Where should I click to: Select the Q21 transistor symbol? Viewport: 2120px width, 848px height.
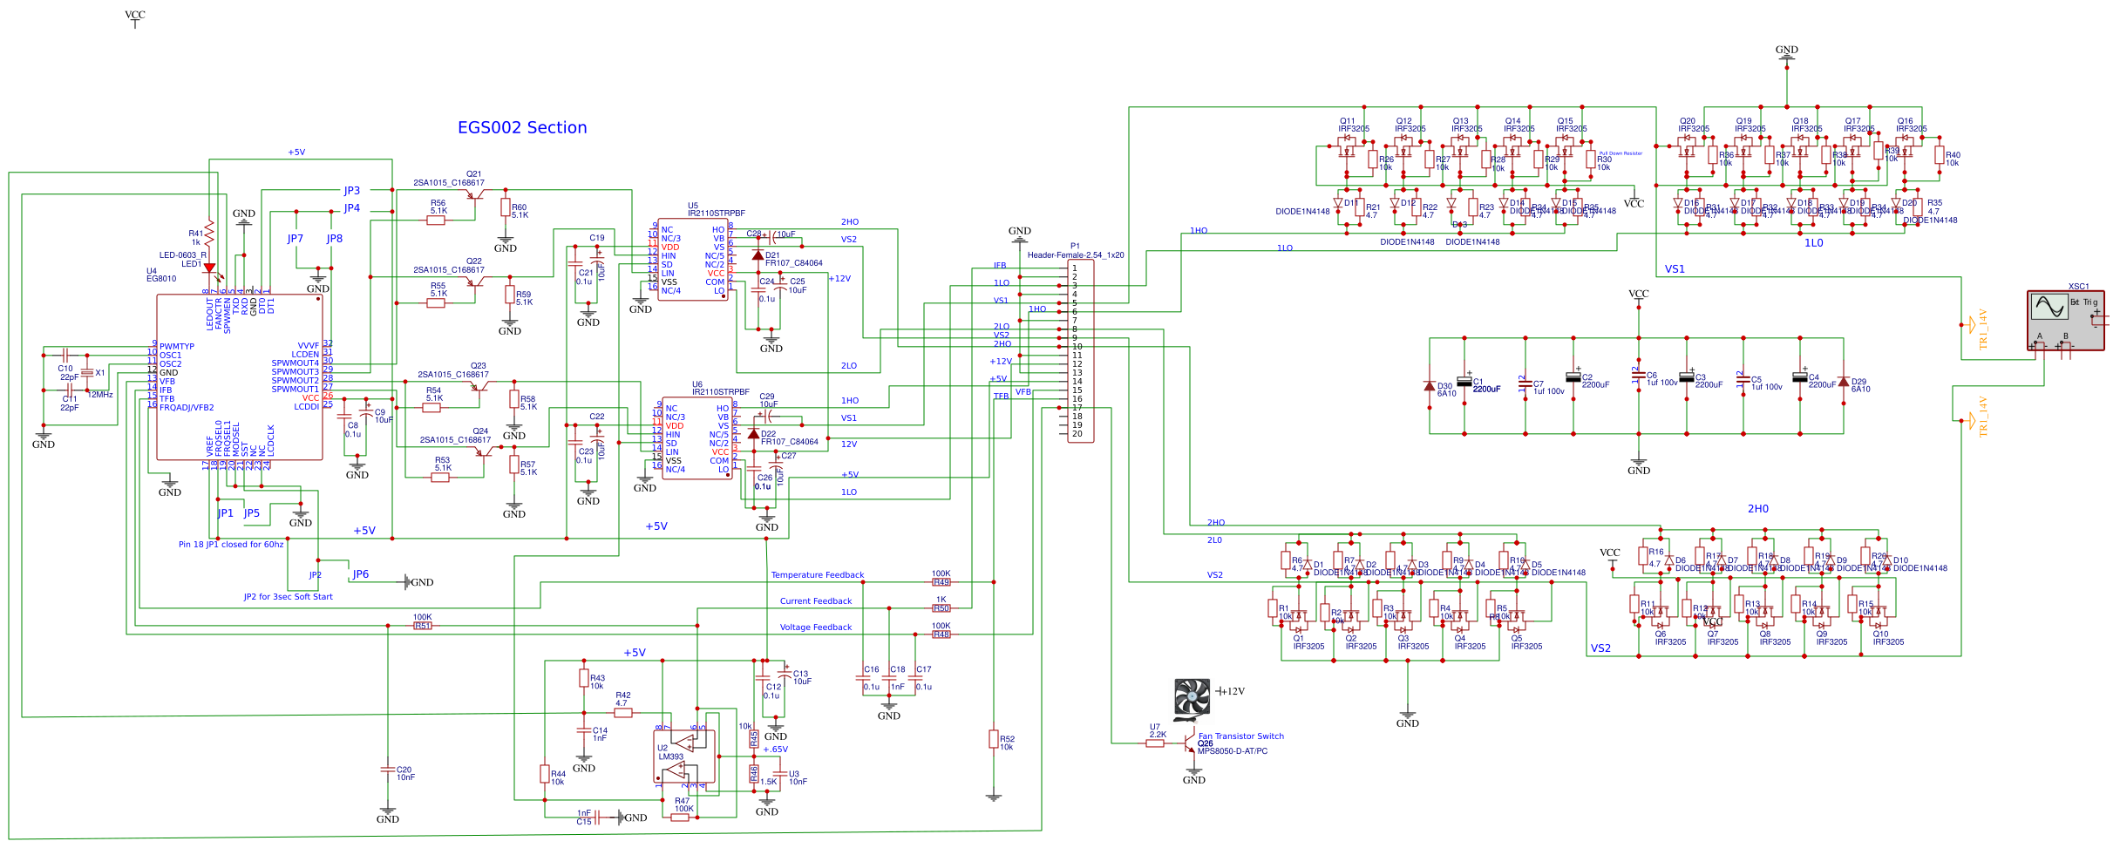475,193
